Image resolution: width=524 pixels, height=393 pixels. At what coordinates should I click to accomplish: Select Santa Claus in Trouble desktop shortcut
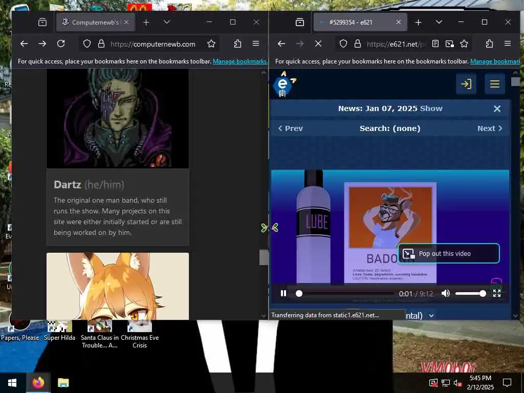100,335
